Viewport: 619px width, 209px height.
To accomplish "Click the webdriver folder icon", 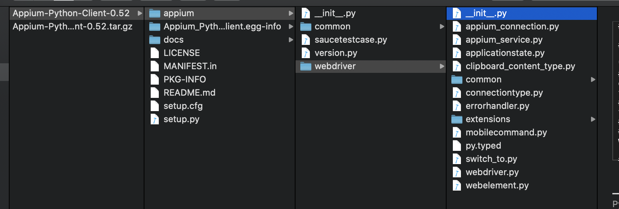I will click(305, 67).
